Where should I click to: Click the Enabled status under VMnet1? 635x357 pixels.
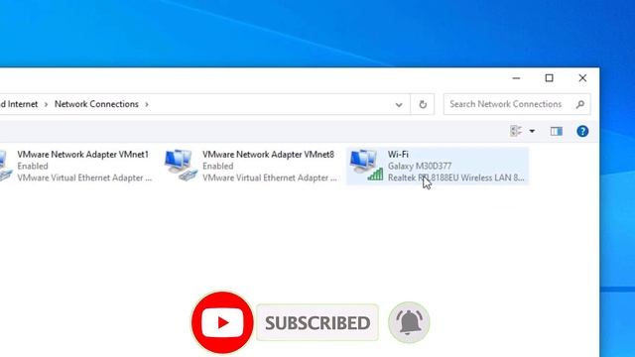33,166
